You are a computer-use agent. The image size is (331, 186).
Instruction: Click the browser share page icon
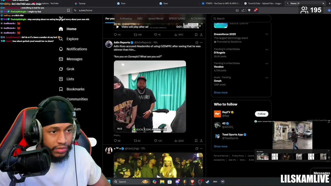pos(243,10)
